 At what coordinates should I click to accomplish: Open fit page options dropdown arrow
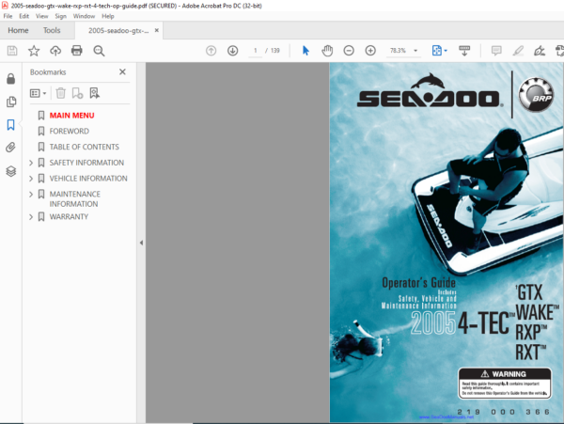[446, 51]
